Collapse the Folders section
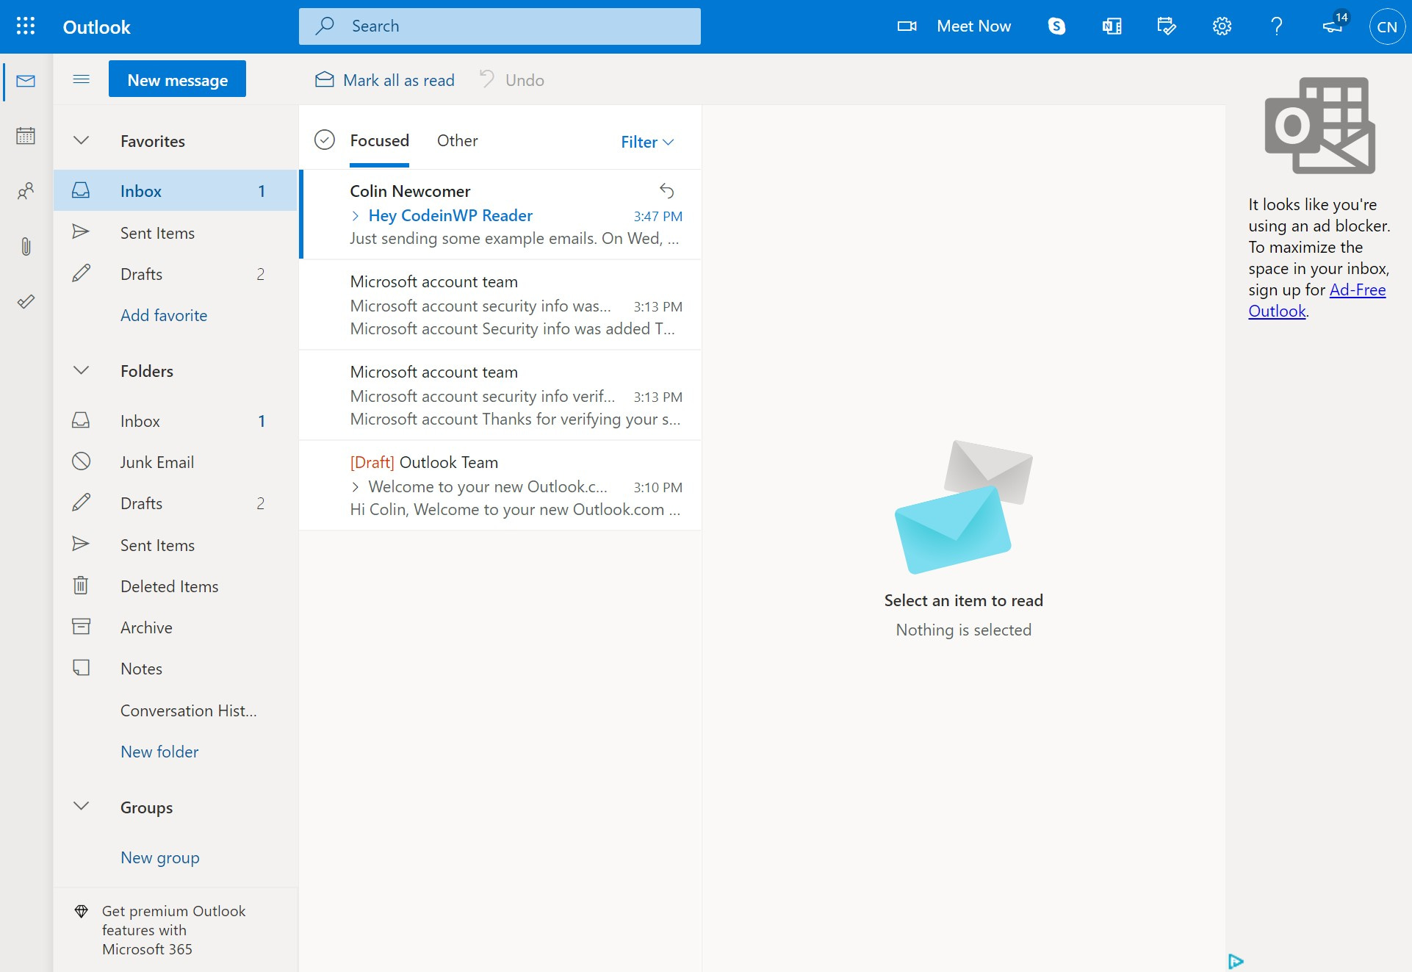Screen dimensions: 1412x972 pos(81,370)
